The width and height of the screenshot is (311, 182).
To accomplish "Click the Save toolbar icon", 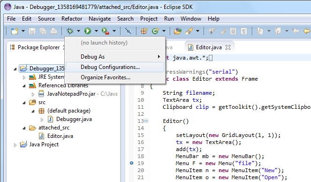I will (x=32, y=31).
